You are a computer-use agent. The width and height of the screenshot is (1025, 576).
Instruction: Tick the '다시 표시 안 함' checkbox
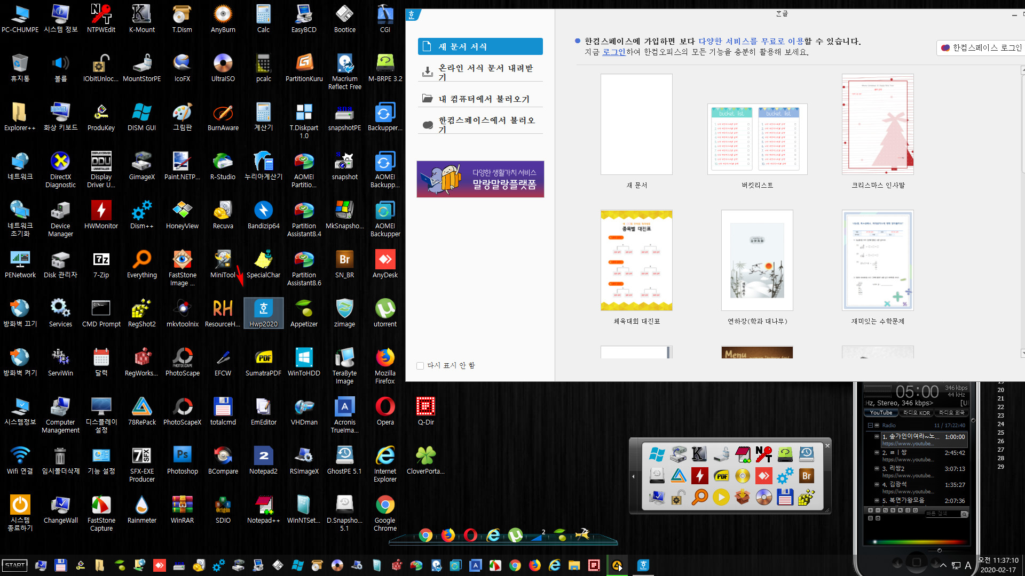(420, 366)
